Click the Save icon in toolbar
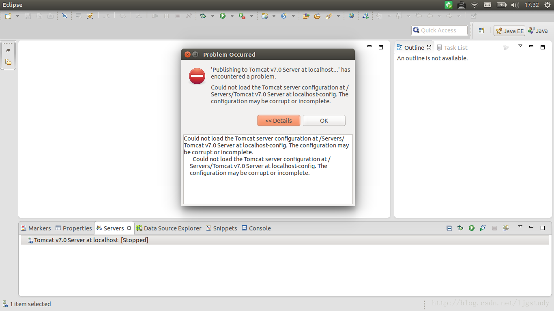Screen dimensions: 554x311 click(28, 16)
